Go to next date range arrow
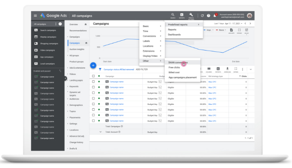This screenshot has height=168, width=292. pyautogui.click(x=250, y=24)
